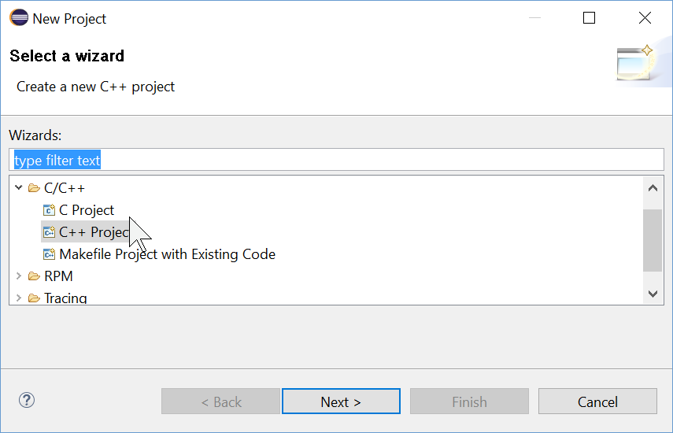The image size is (673, 433).
Task: Maximize the New Project window
Action: [589, 18]
